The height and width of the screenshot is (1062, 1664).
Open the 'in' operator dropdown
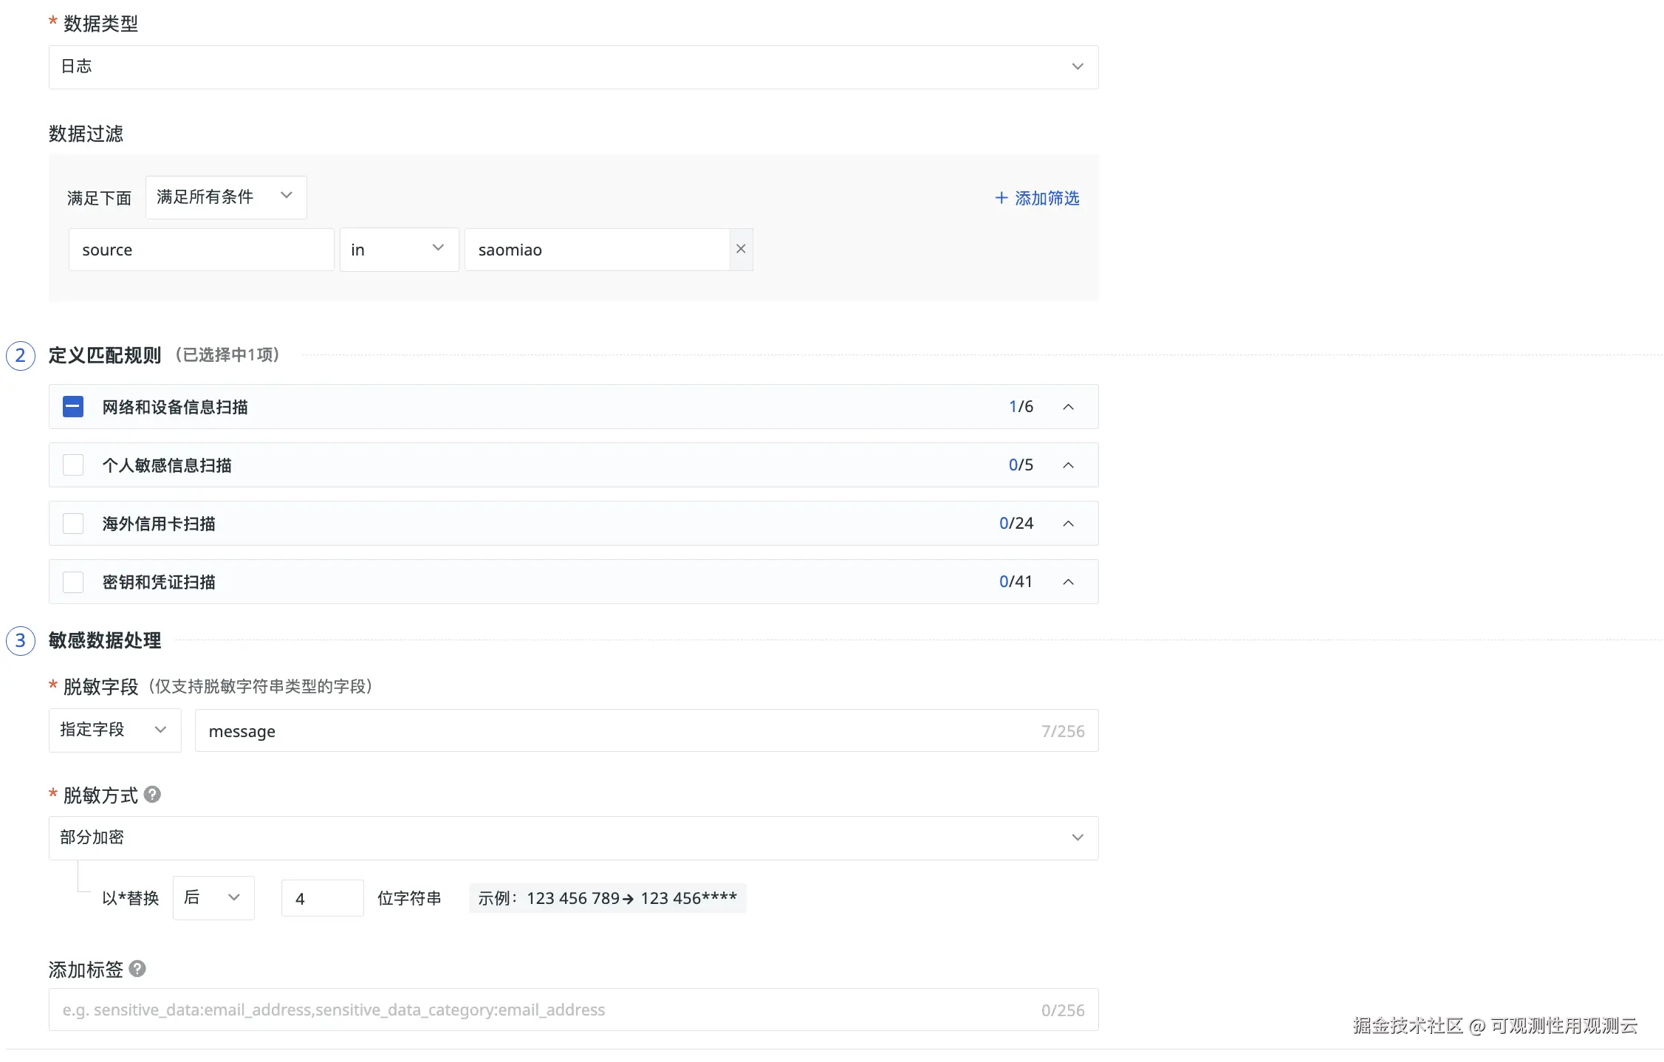point(399,250)
